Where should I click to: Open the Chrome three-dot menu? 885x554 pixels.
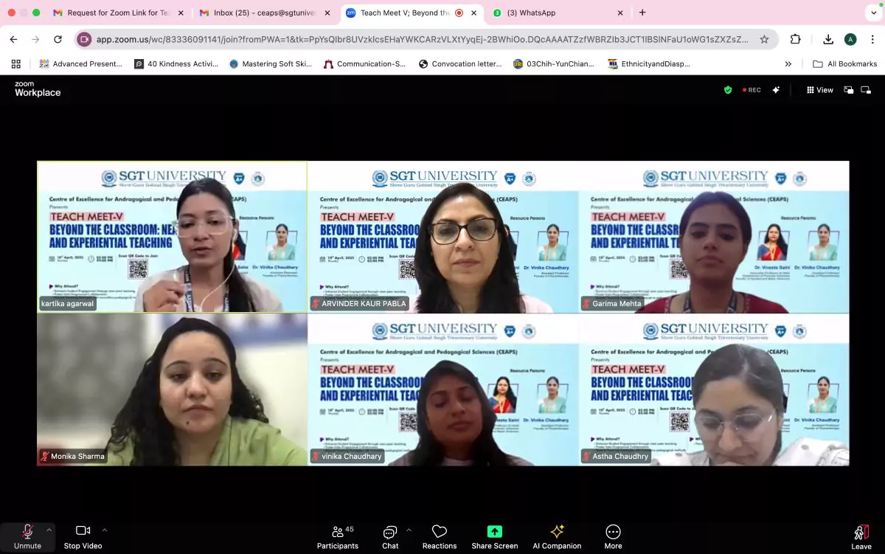(872, 39)
